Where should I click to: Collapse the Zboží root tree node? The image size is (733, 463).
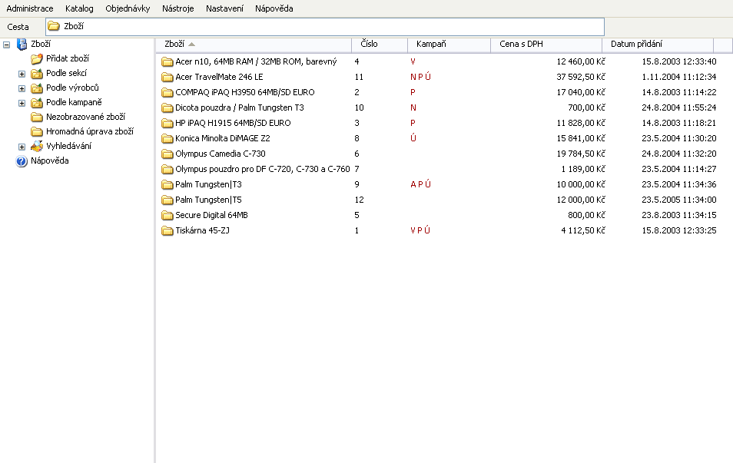pos(7,45)
